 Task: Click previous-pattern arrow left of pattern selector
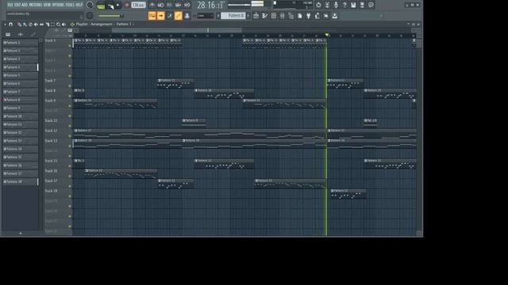click(218, 16)
